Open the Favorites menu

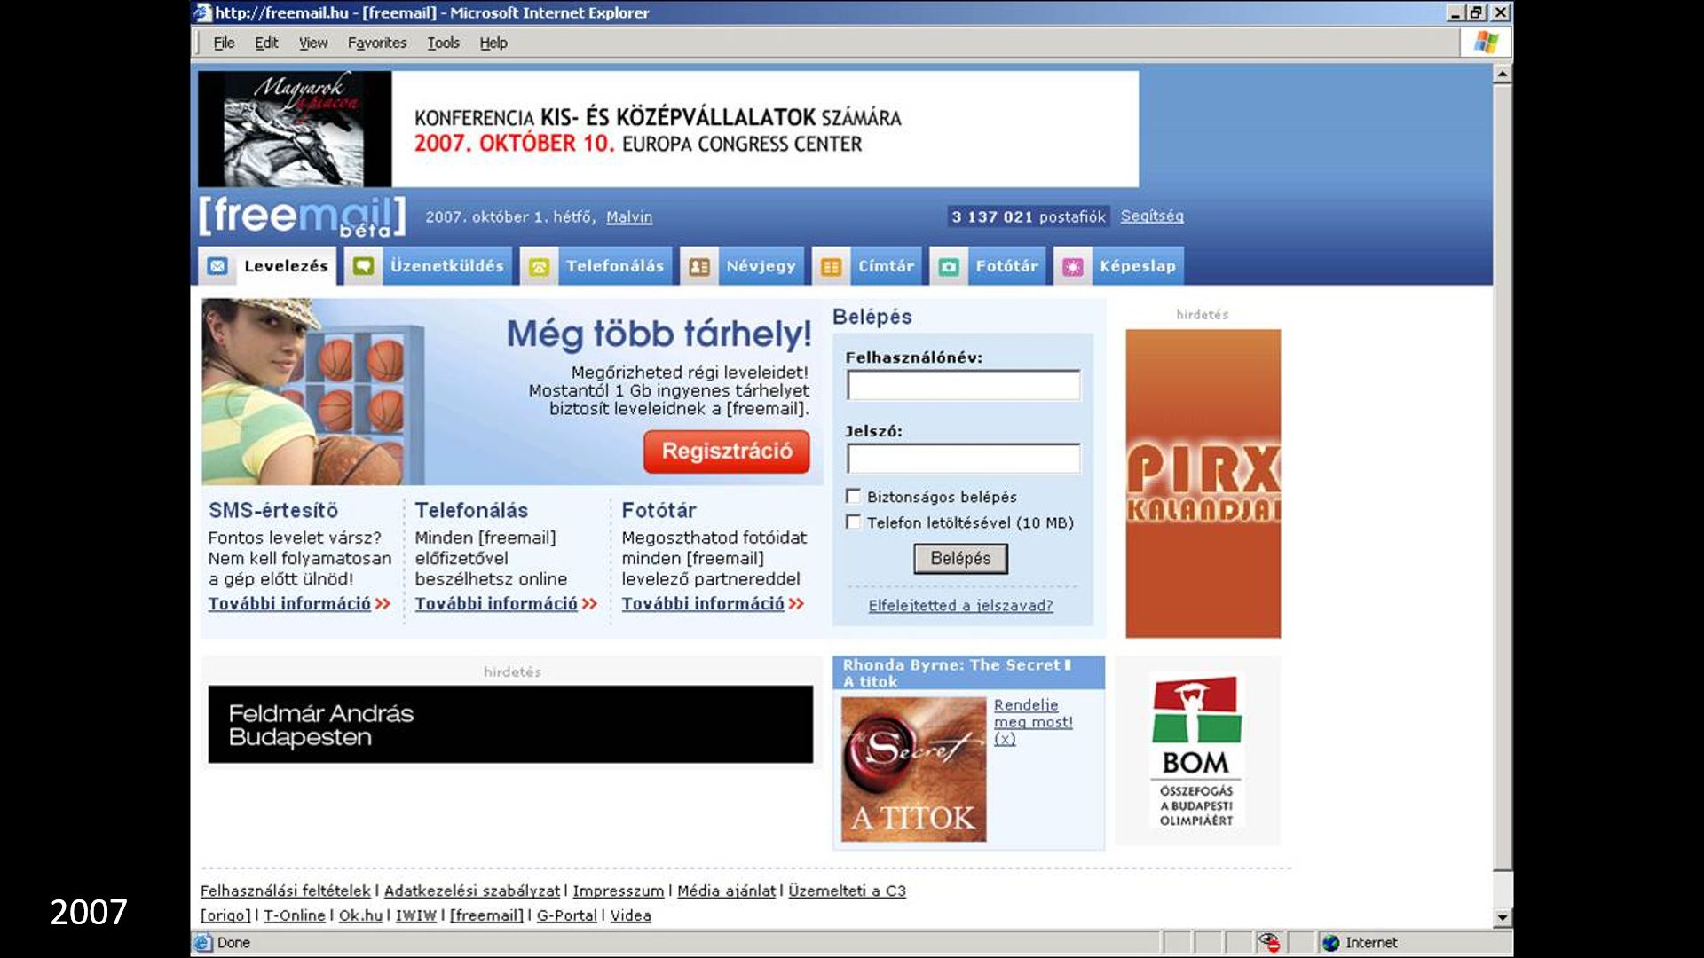point(377,43)
